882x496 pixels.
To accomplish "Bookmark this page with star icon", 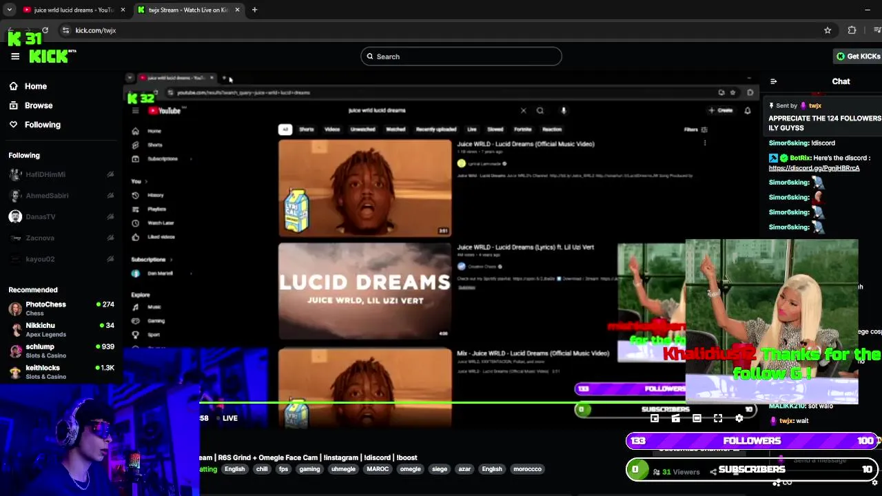I will pyautogui.click(x=828, y=30).
